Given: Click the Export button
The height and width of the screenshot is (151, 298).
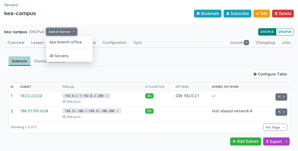Looking at the screenshot, I should point(273,142).
